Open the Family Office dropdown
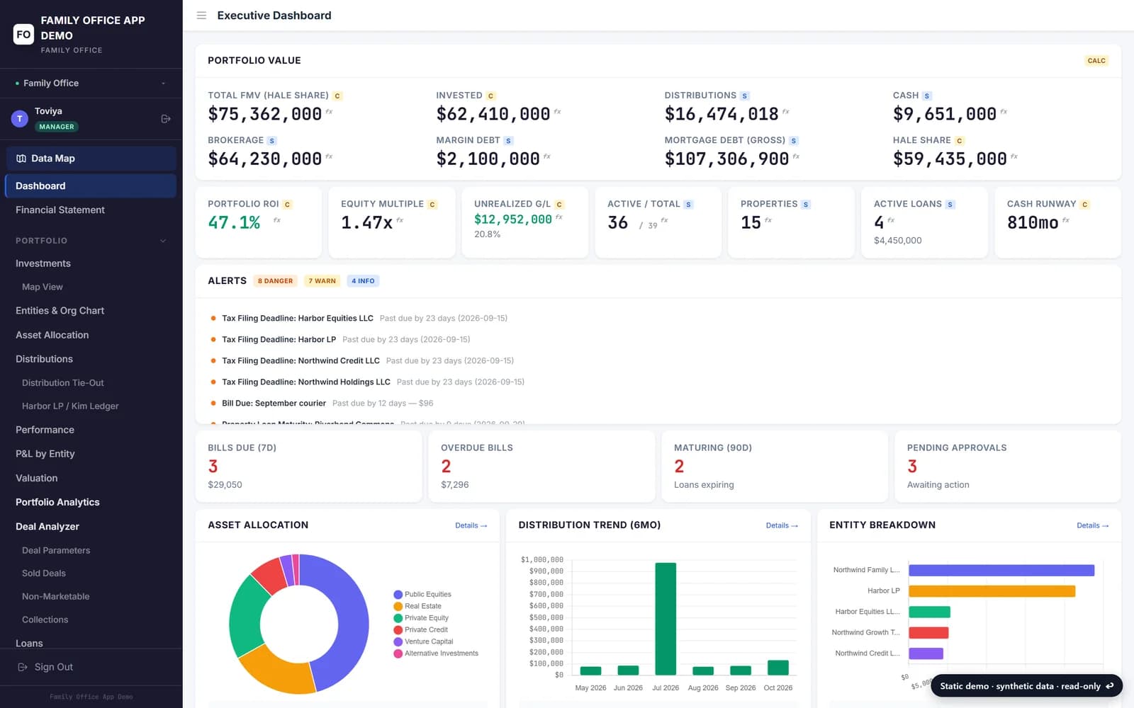This screenshot has width=1134, height=708. tap(91, 83)
